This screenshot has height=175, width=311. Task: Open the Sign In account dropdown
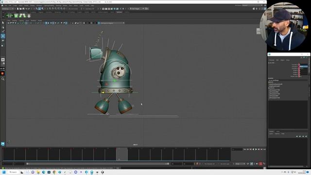pyautogui.click(x=137, y=9)
